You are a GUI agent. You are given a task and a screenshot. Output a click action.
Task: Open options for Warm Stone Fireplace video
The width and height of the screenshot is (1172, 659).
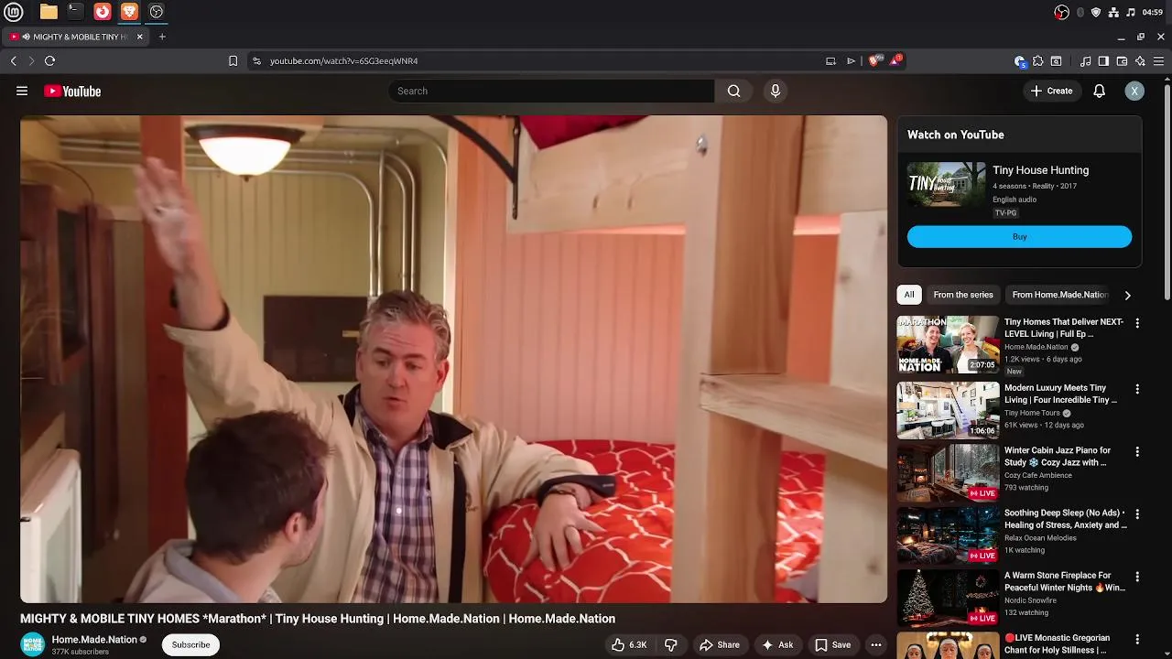pyautogui.click(x=1137, y=577)
